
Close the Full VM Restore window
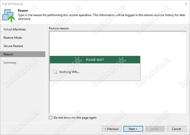point(186,4)
